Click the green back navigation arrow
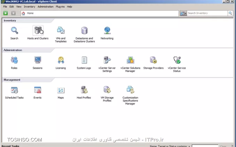The image size is (236, 147). coord(6,13)
